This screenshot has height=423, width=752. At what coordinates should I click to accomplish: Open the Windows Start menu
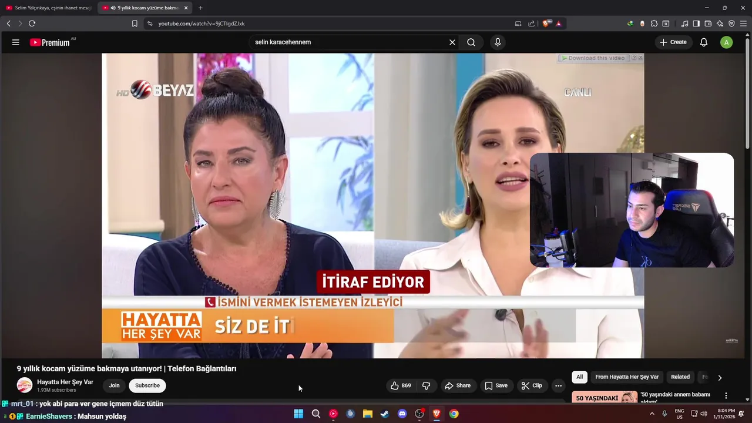click(x=298, y=414)
